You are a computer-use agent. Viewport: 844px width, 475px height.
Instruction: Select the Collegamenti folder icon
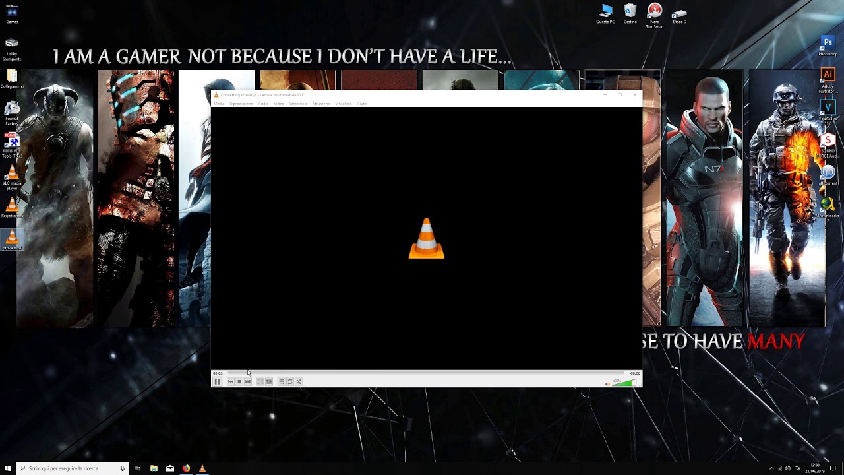pyautogui.click(x=12, y=79)
